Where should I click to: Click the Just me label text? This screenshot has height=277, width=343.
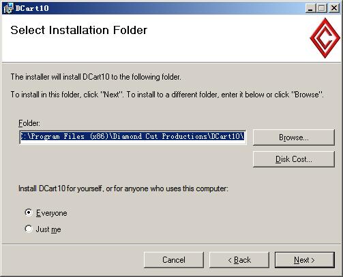(x=48, y=229)
